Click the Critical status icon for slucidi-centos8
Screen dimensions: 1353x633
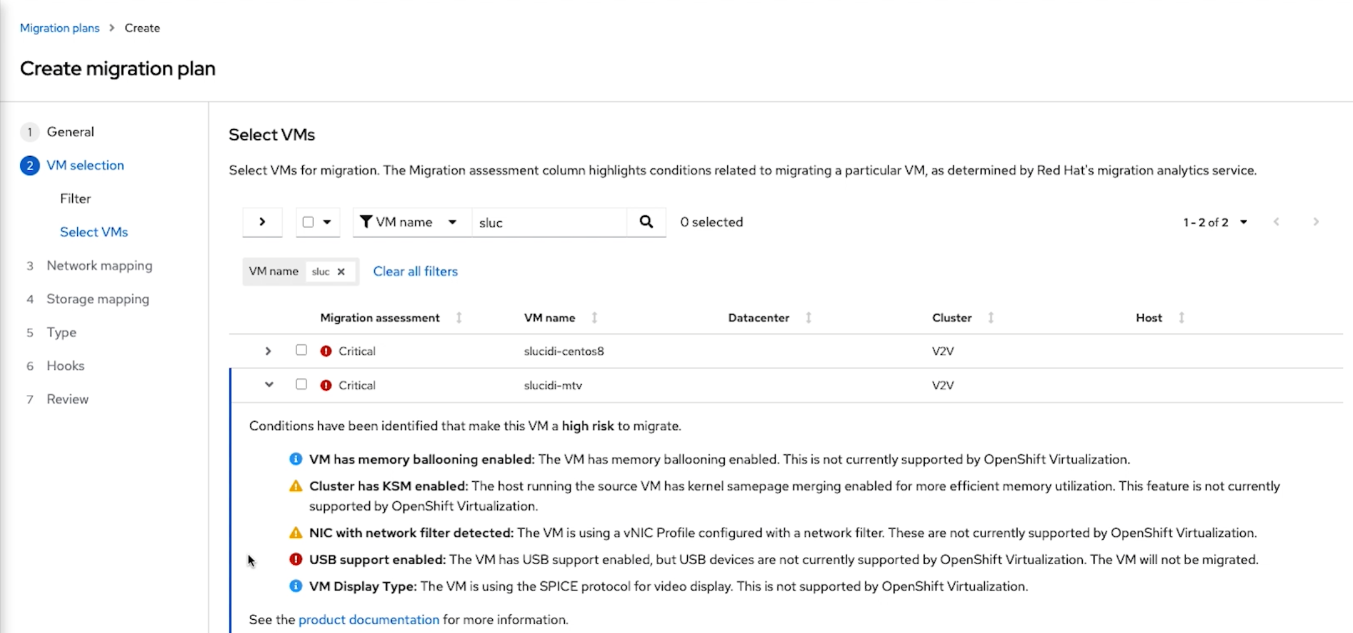[x=325, y=351]
